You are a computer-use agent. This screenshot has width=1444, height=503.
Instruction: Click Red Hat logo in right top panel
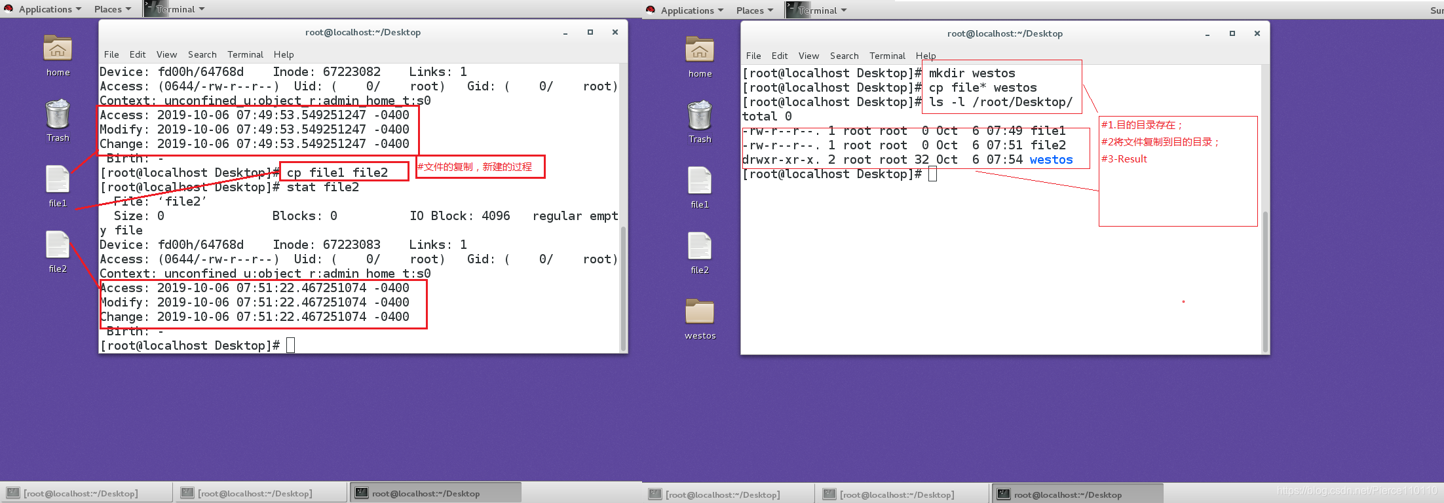click(x=651, y=10)
